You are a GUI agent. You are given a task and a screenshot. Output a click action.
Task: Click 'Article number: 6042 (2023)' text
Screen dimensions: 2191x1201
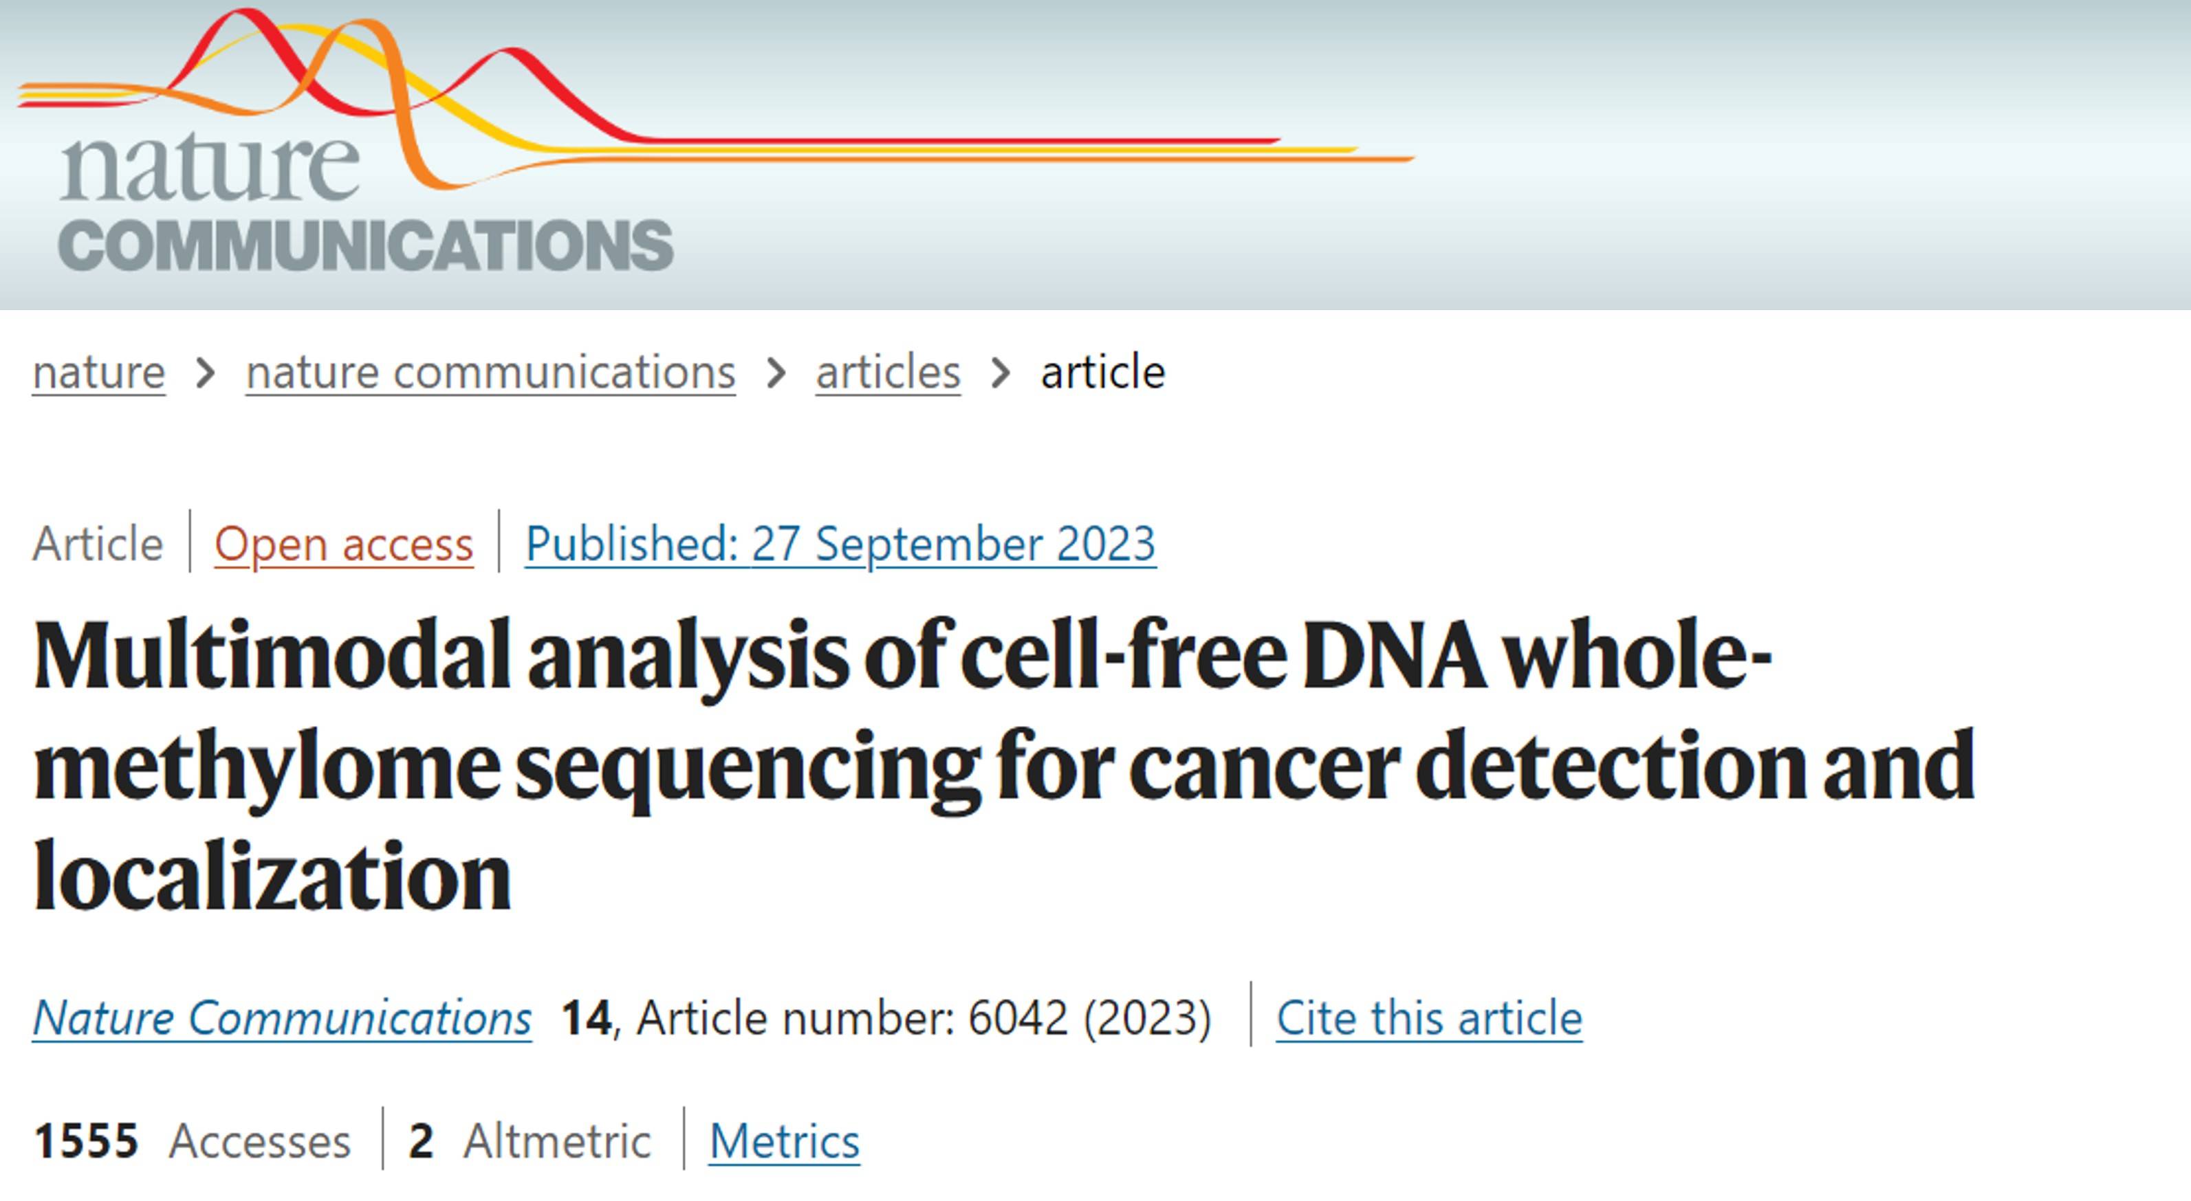924,1018
